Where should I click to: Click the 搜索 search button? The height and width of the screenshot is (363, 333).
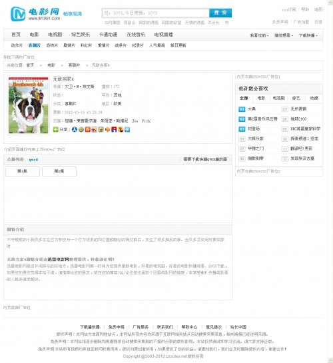pyautogui.click(x=220, y=13)
